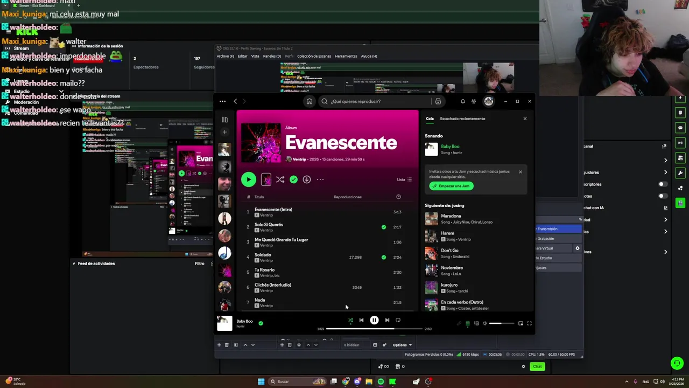Click the Windows Start button
This screenshot has height=388, width=689.
(x=261, y=382)
